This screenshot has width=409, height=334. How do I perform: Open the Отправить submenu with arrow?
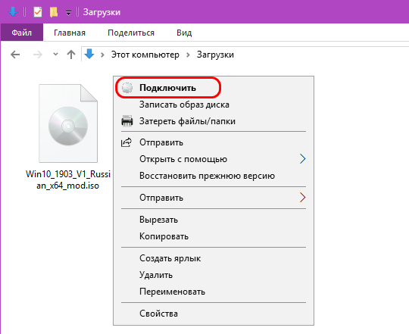[x=214, y=198]
